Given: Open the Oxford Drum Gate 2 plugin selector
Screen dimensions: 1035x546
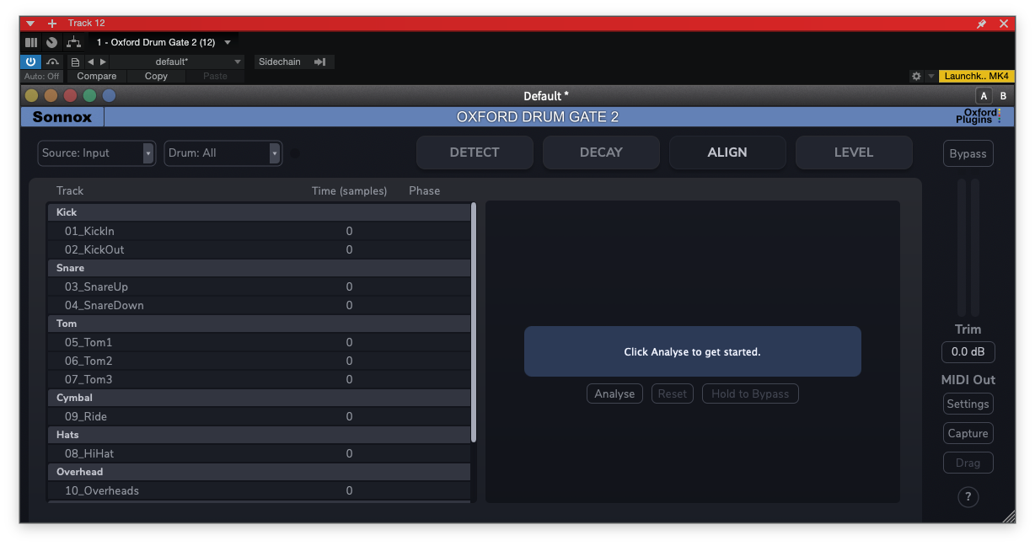Looking at the screenshot, I should (x=164, y=41).
